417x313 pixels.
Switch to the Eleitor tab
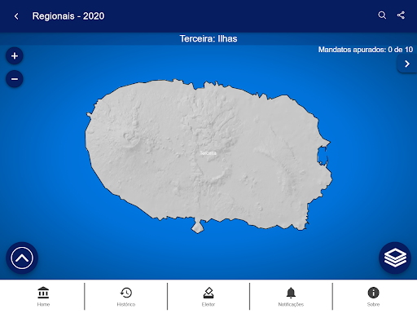(x=208, y=297)
